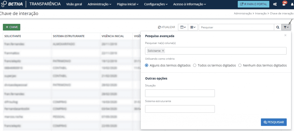Click IR PARA O PORTAL button
The height and width of the screenshot is (131, 294).
[253, 4]
